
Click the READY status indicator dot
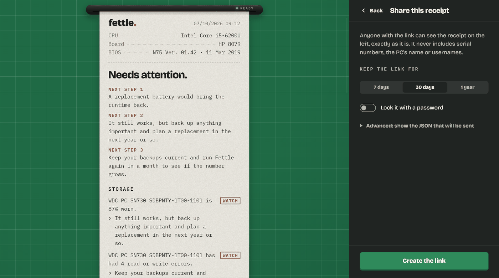pyautogui.click(x=237, y=8)
